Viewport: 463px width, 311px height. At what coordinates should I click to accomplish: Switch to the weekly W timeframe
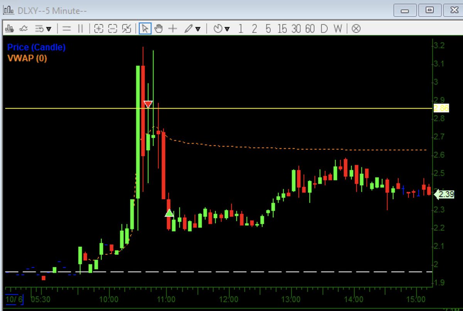[x=338, y=28]
